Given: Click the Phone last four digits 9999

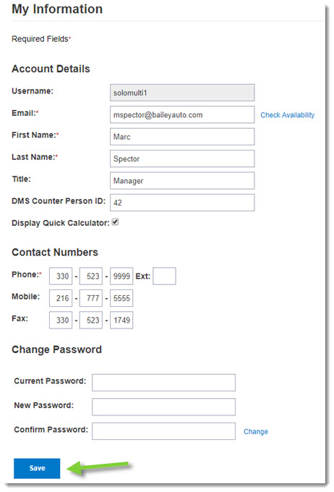Looking at the screenshot, I should coord(121,276).
